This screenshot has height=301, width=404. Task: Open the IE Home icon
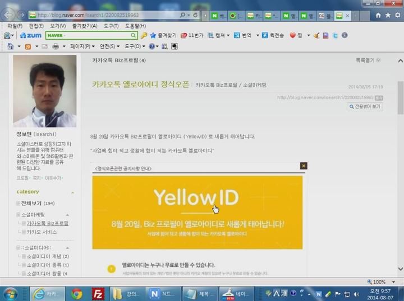coord(378,16)
